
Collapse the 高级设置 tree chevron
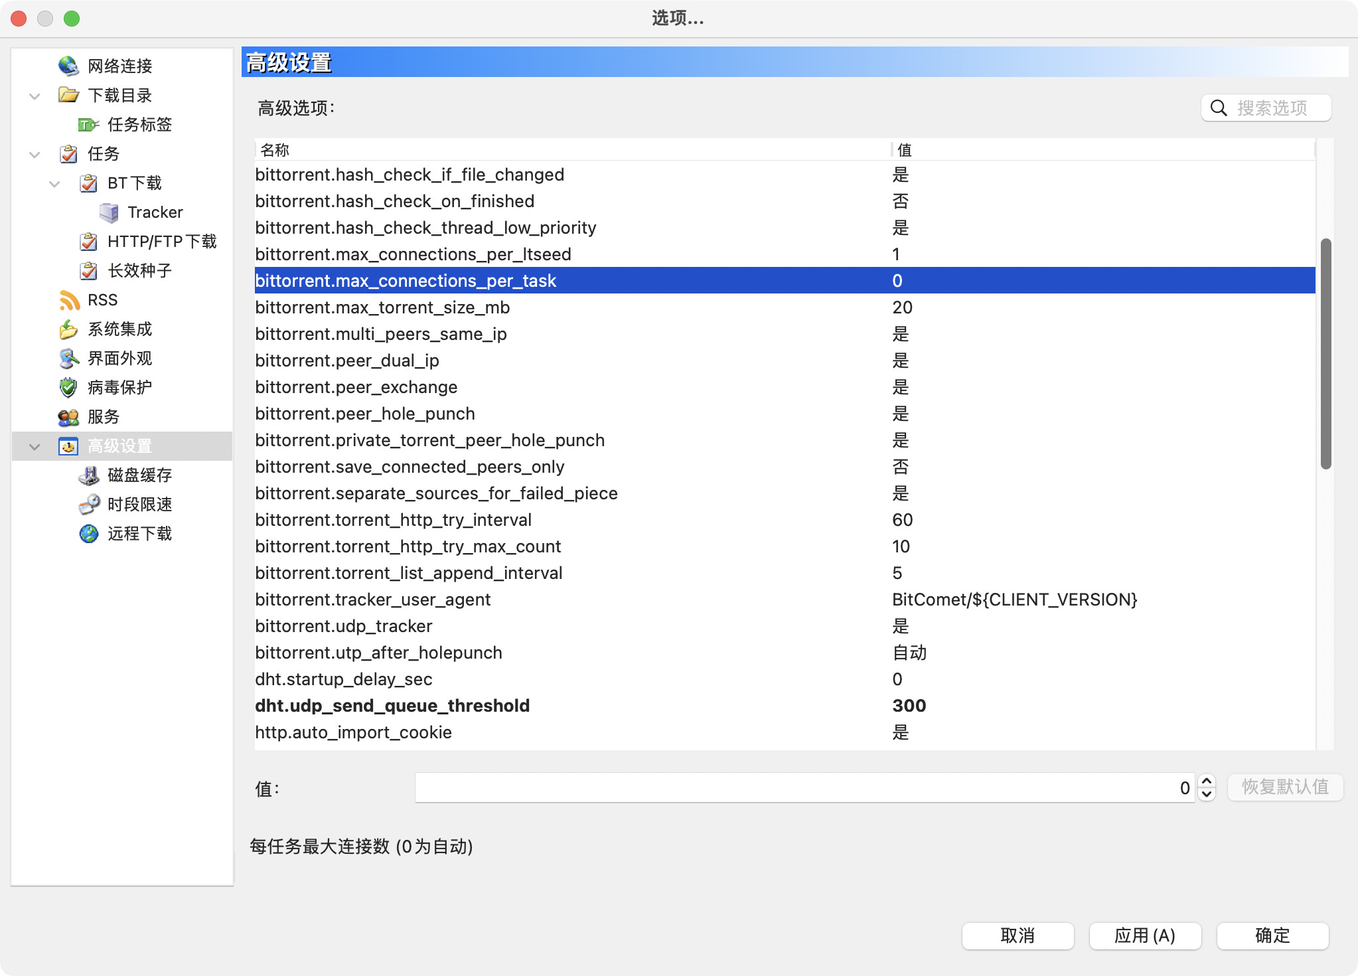coord(35,446)
